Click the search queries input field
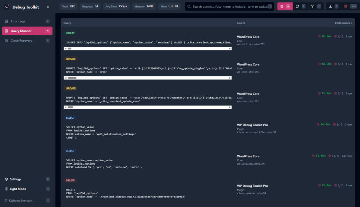This screenshot has height=207, width=360. (x=229, y=6)
